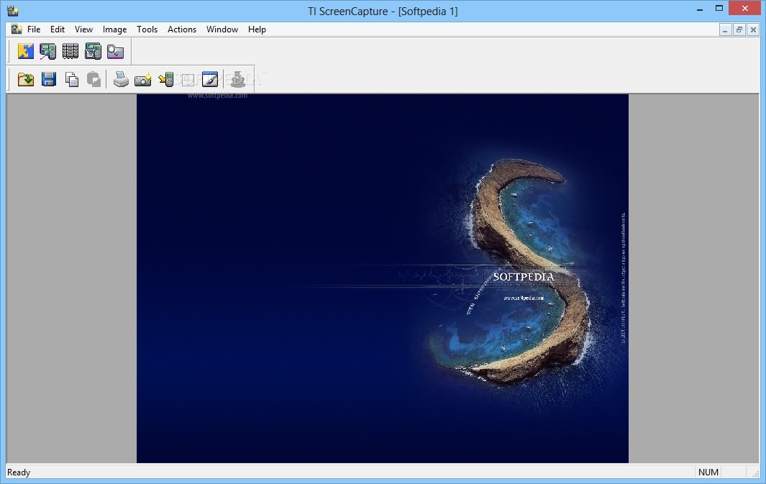Copy the image using the copy pages icon
The image size is (766, 484).
(71, 79)
